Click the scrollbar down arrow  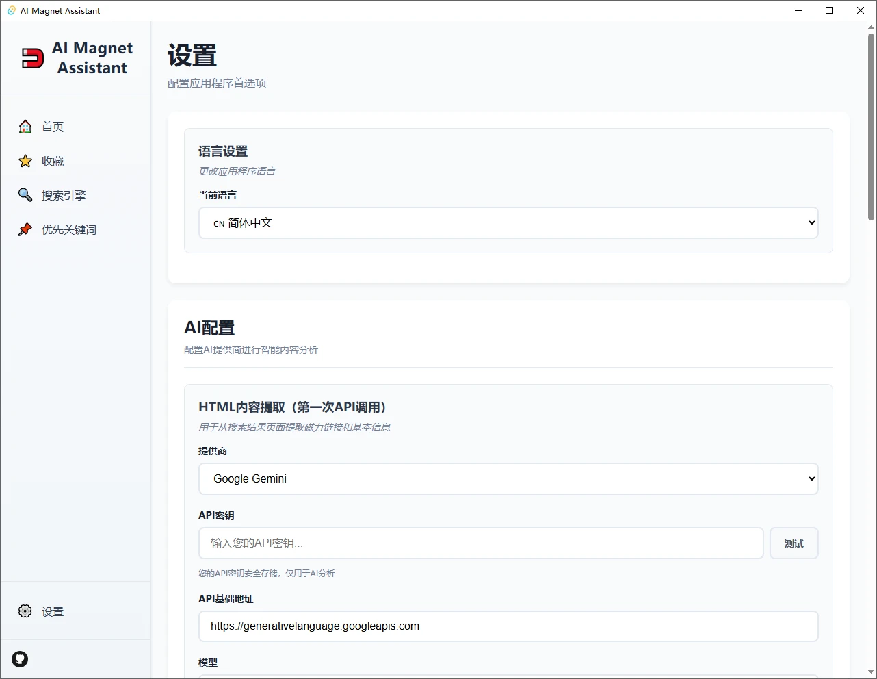pyautogui.click(x=871, y=672)
